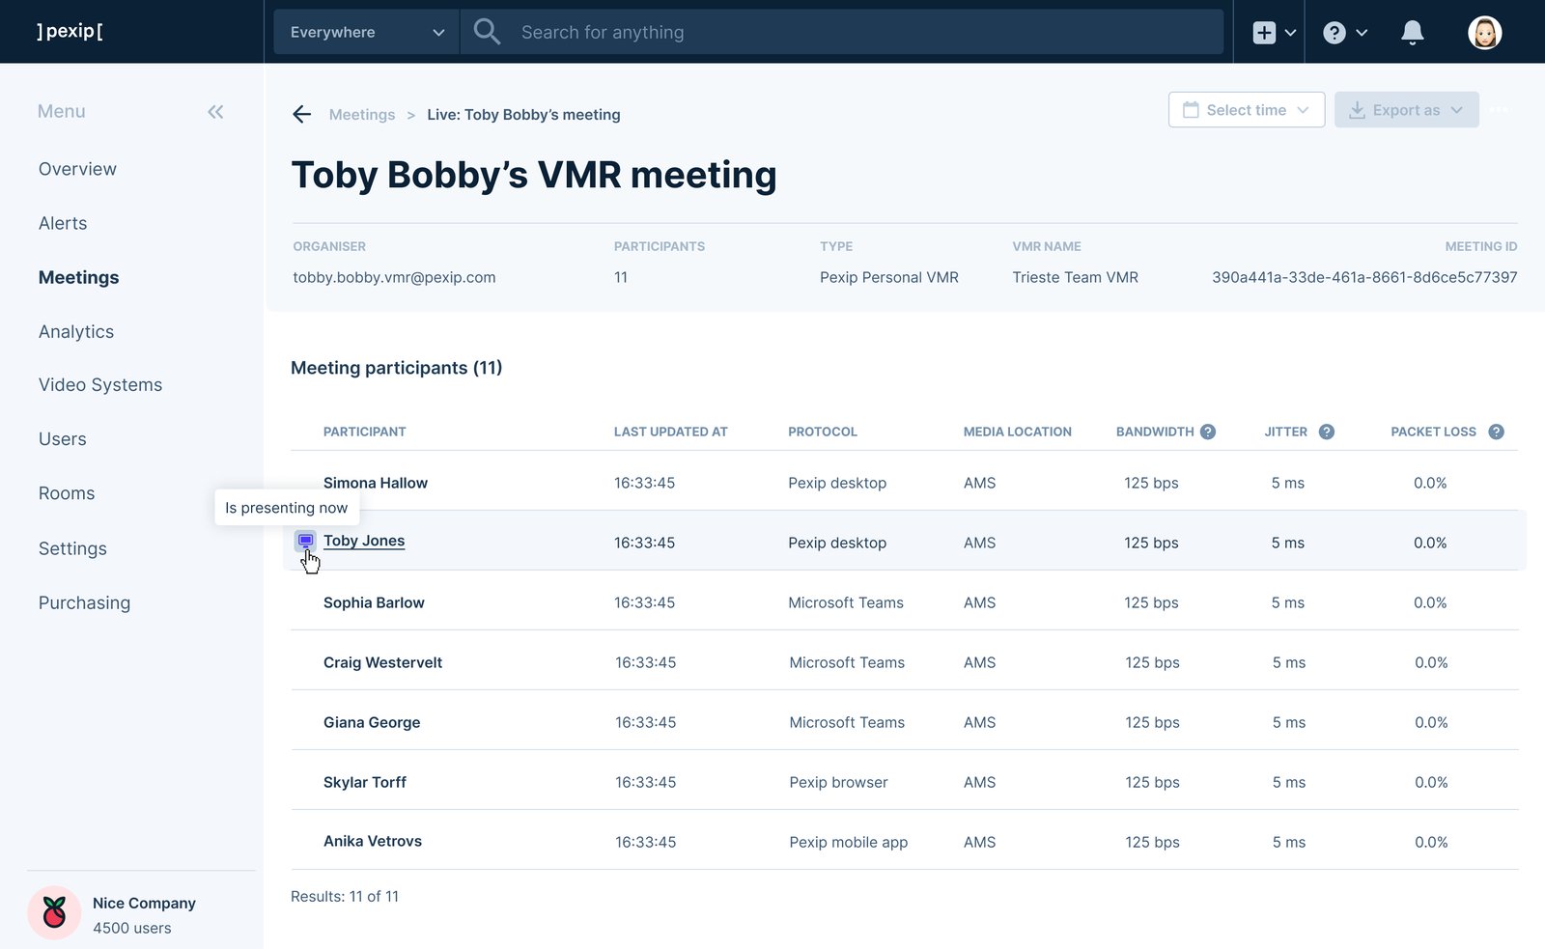Click Meetings breadcrumb link
The width and height of the screenshot is (1545, 949).
coord(362,115)
